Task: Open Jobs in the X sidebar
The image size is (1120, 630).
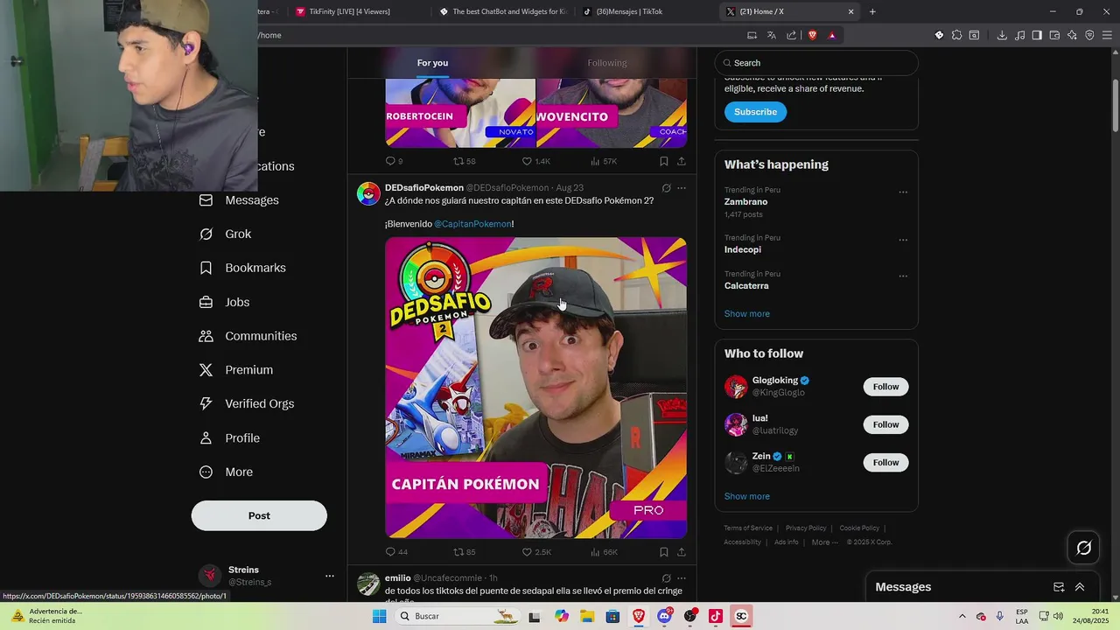Action: (x=225, y=302)
